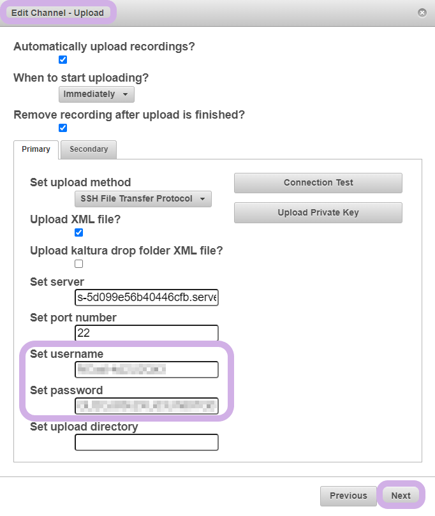Click the Upload Private Key button
435x516 pixels.
click(318, 213)
